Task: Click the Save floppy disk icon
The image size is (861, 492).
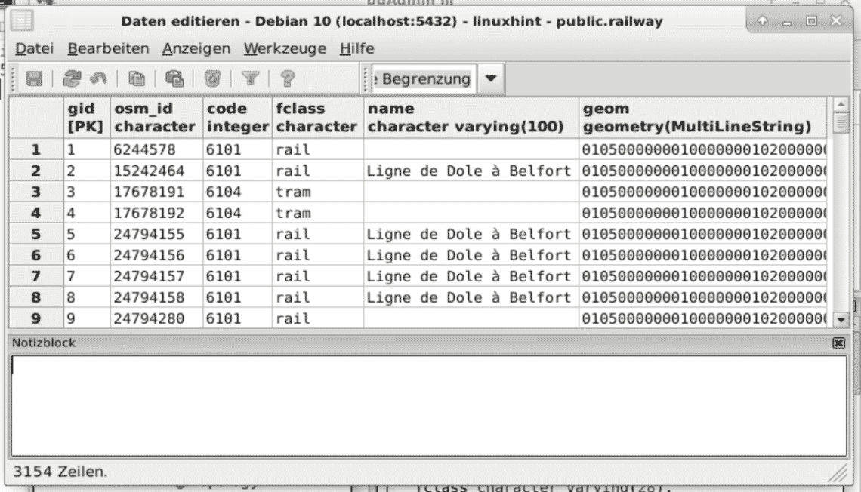Action: tap(34, 79)
